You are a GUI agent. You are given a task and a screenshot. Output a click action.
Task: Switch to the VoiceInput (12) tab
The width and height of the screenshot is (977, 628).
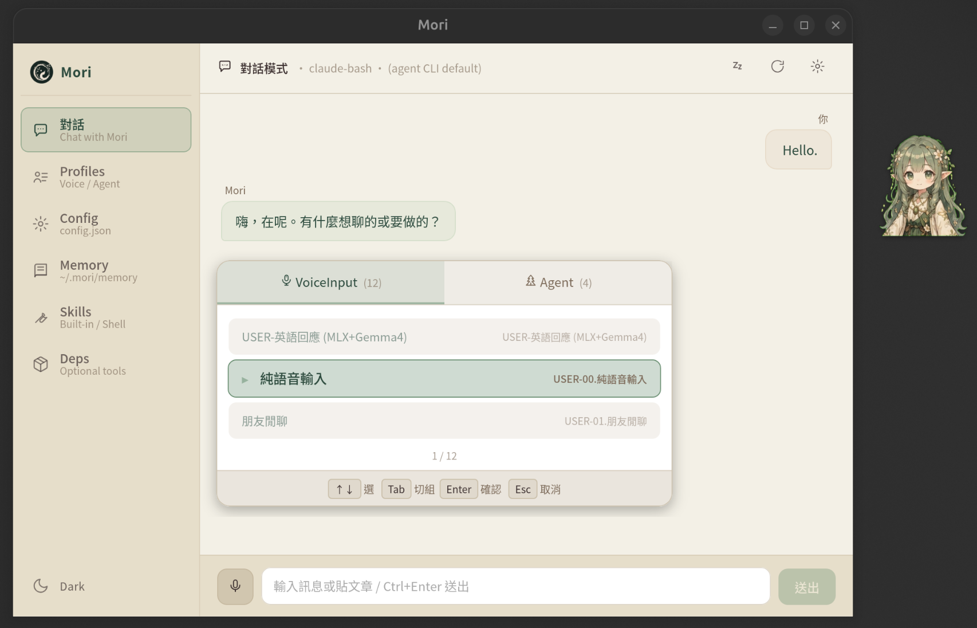tap(331, 282)
